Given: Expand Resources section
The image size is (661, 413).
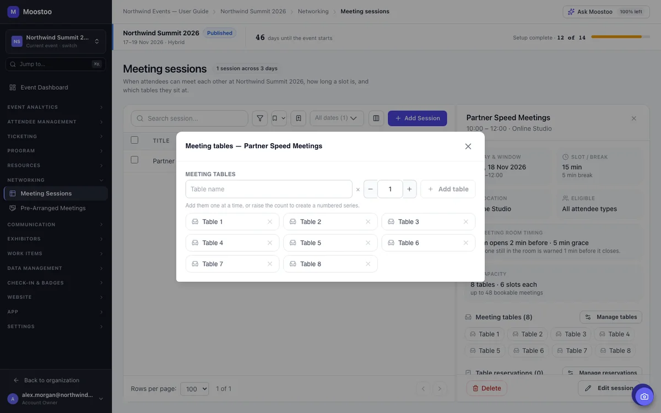Looking at the screenshot, I should coord(56,166).
